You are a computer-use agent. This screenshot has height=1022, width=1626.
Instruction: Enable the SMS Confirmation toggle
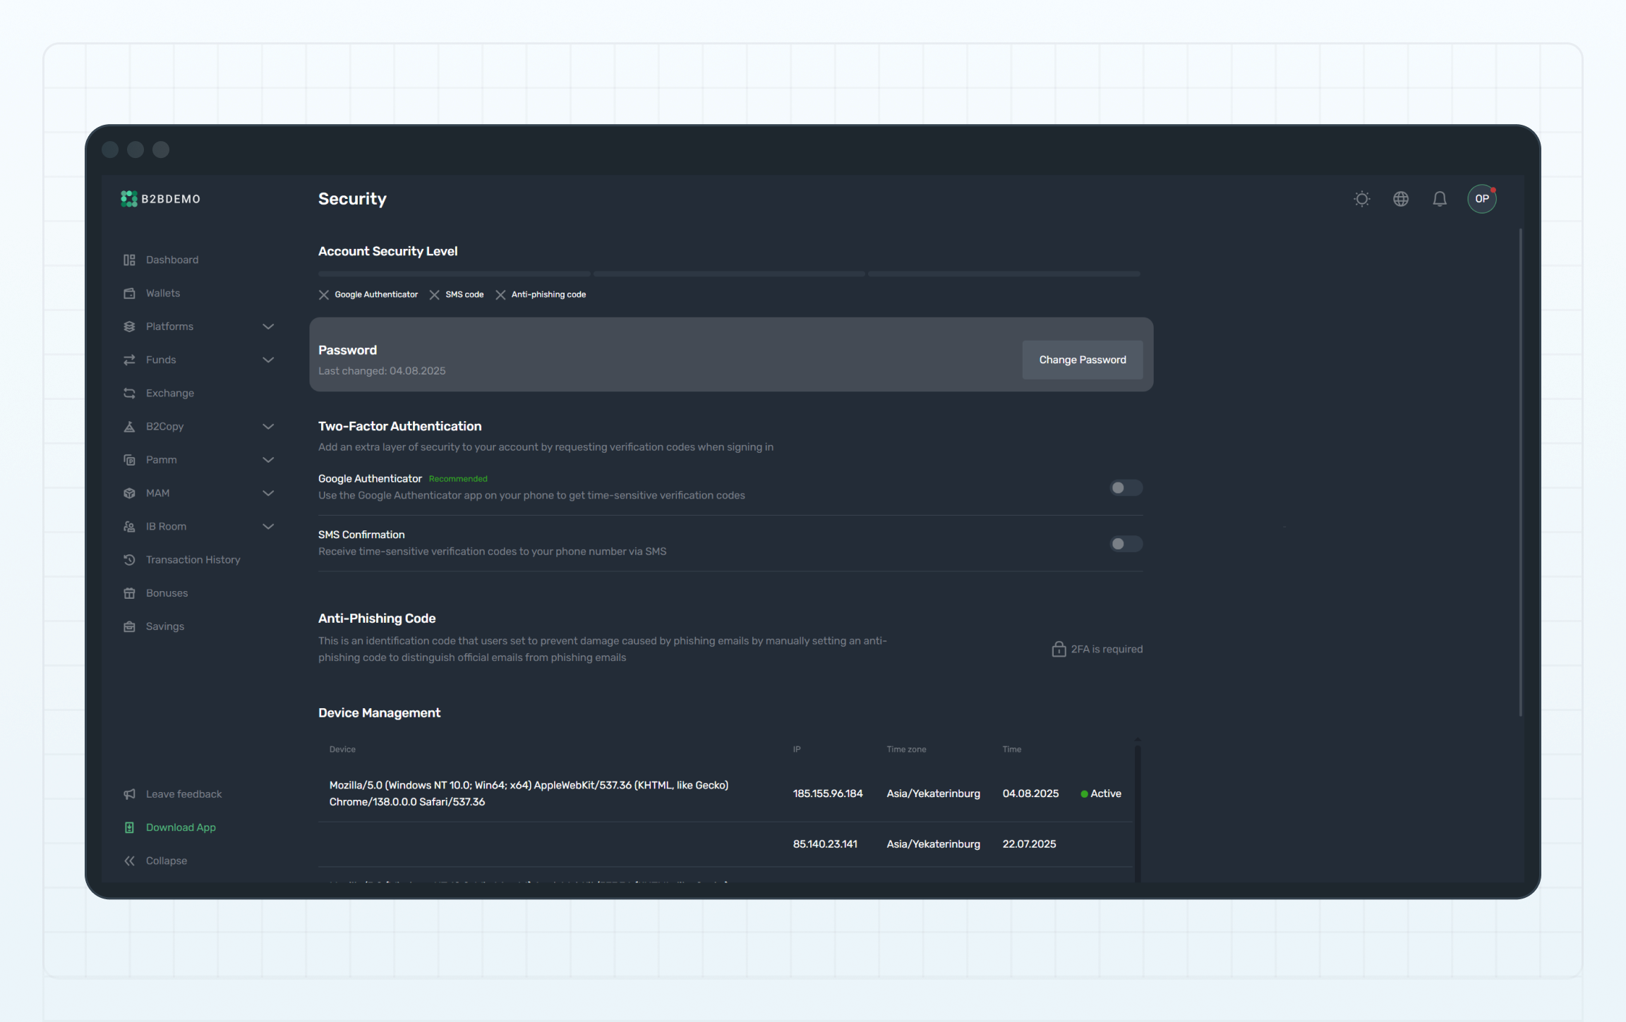click(1125, 544)
